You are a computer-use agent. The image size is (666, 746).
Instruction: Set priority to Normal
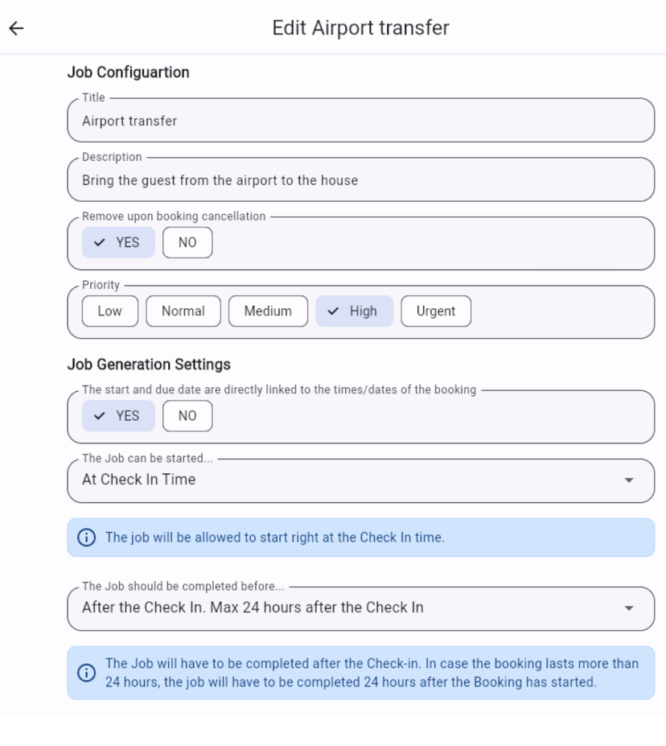tap(183, 311)
